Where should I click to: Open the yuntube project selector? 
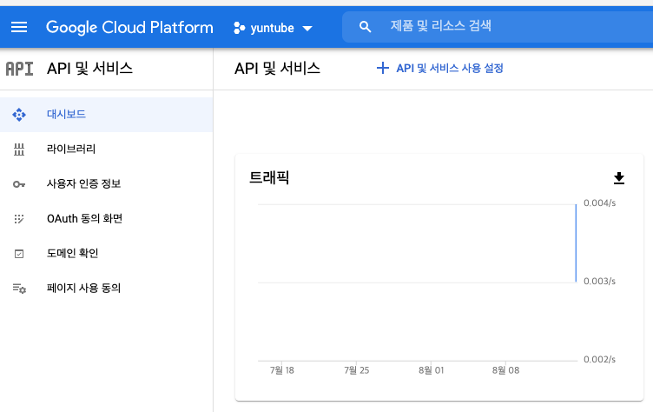click(x=273, y=28)
